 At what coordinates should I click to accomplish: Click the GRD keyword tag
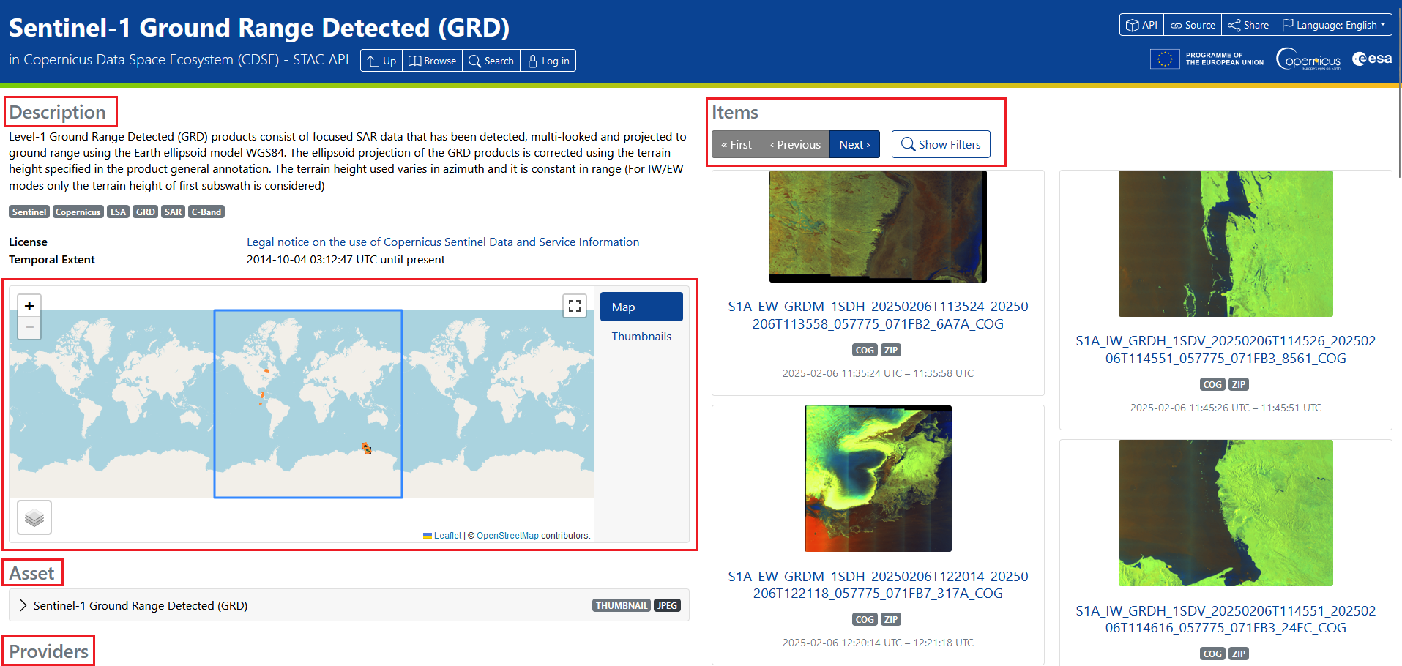[145, 212]
